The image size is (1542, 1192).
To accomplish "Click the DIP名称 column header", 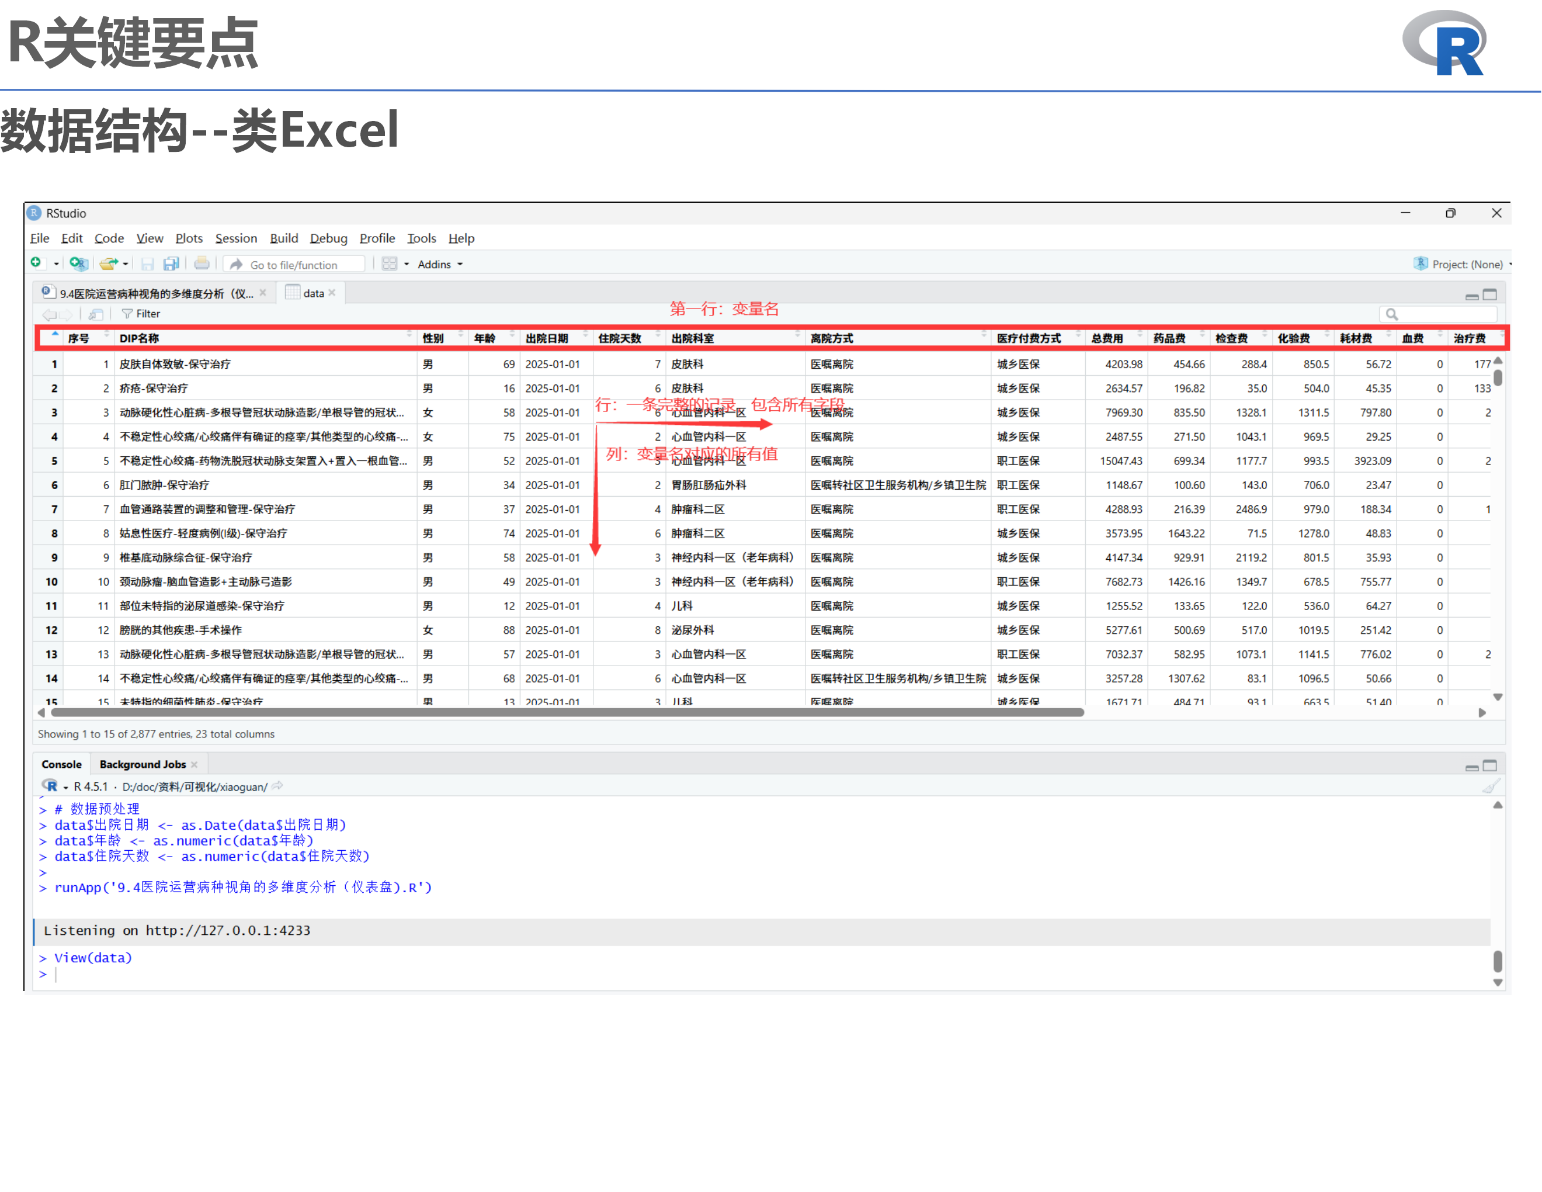I will coord(266,338).
